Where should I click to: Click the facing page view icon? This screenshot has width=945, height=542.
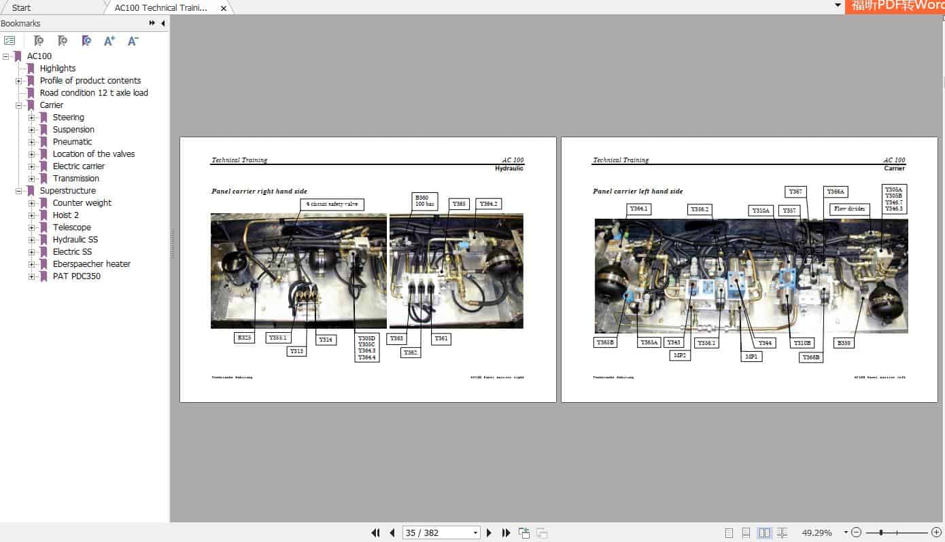pos(765,532)
